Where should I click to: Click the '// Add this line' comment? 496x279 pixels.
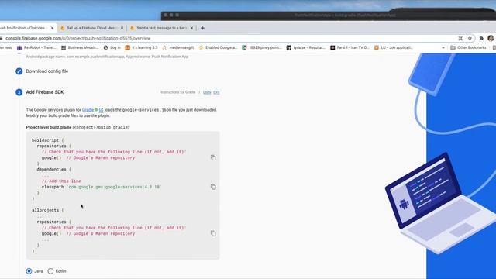[x=61, y=181]
